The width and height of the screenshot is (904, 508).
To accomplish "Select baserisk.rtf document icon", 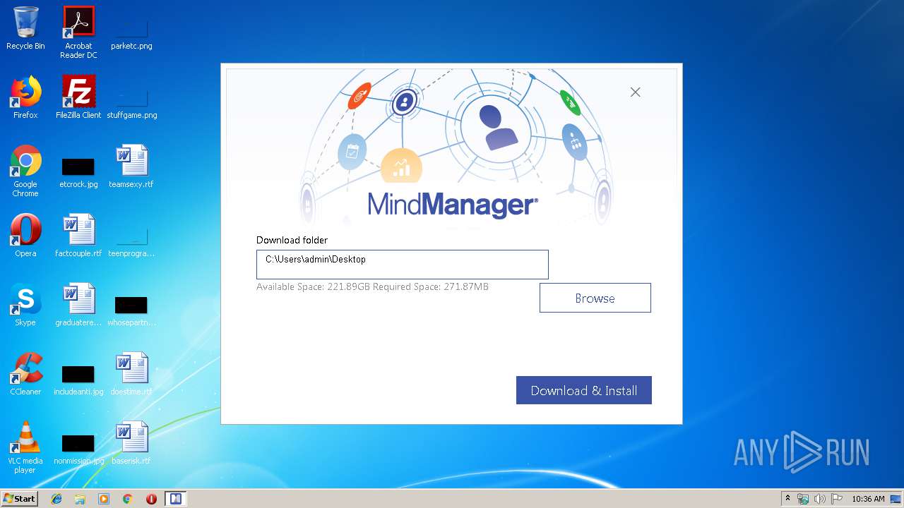I will tap(131, 444).
